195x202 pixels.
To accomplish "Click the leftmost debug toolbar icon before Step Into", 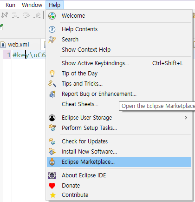I will pyautogui.click(x=5, y=15).
